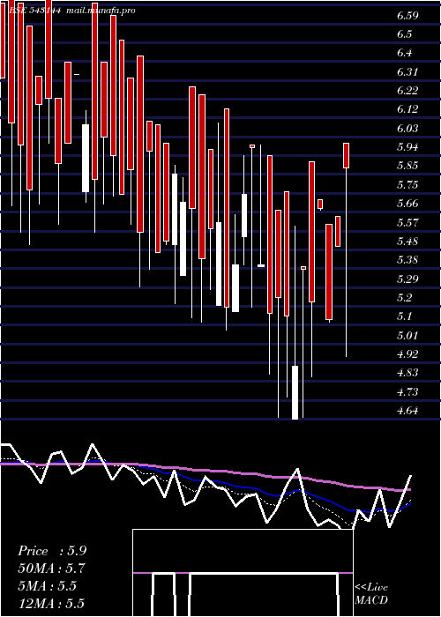Click the 5.66 price axis label

(x=407, y=204)
